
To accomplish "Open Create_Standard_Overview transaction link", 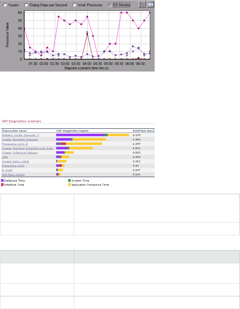I will pos(20,139).
